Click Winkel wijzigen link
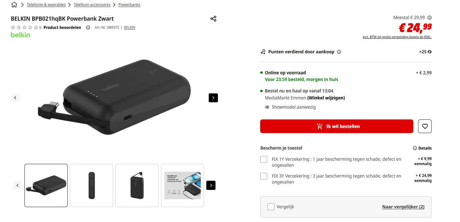The height and width of the screenshot is (222, 460). 326,98
